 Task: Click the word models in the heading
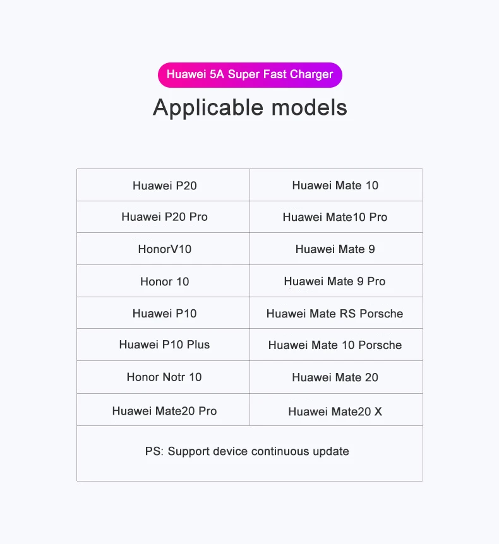coord(310,107)
